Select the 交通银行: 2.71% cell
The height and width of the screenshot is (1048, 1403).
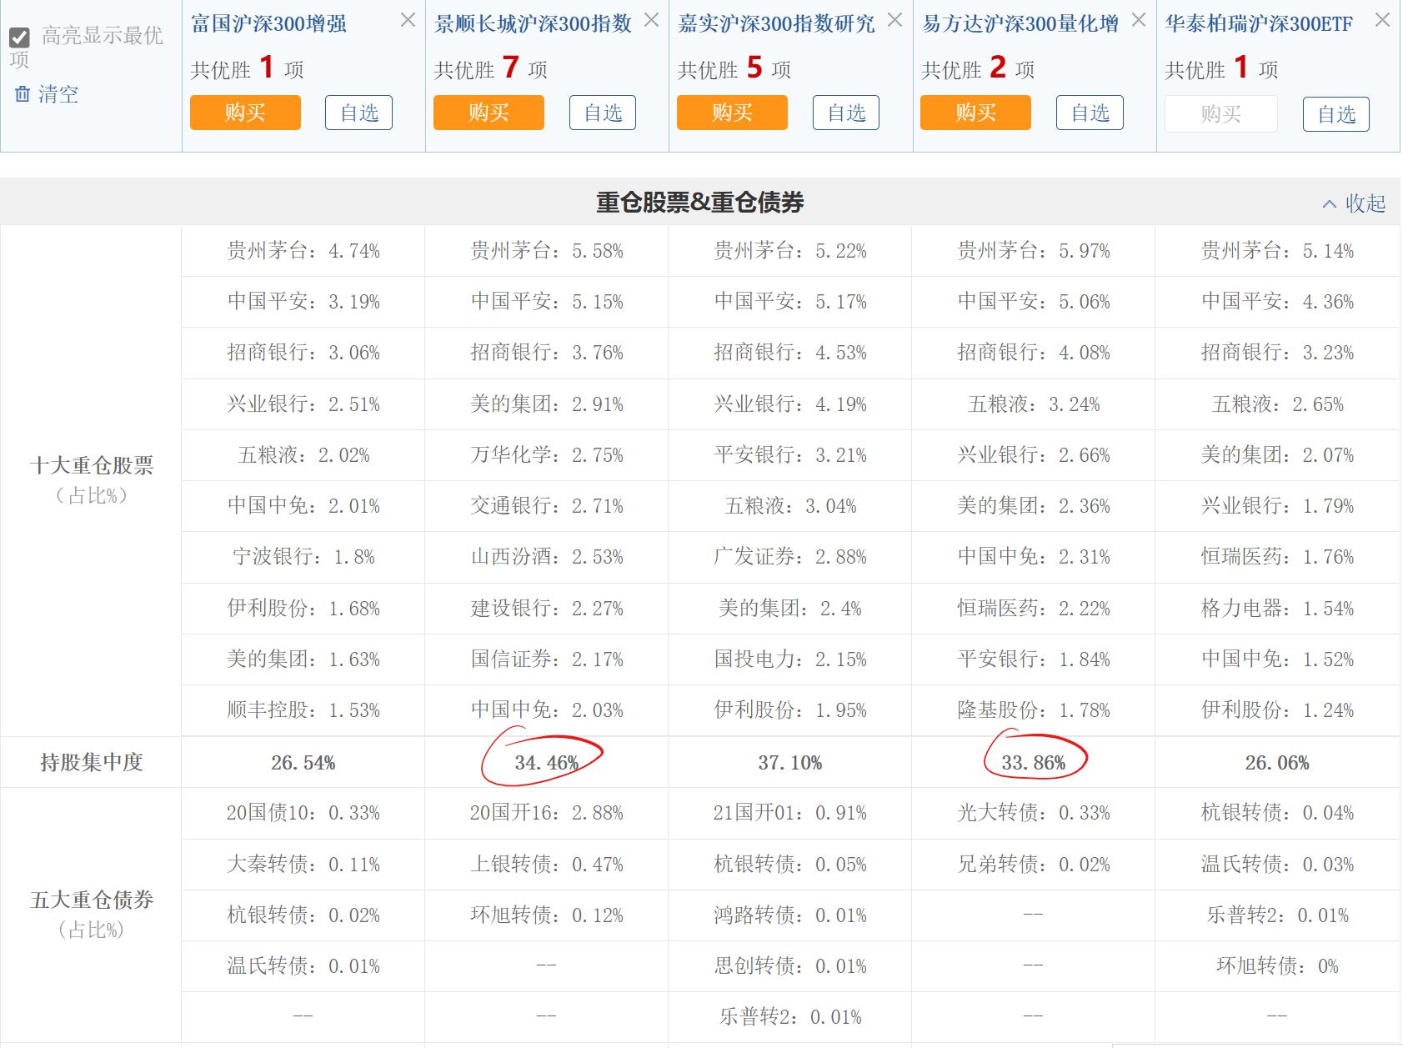(x=547, y=506)
